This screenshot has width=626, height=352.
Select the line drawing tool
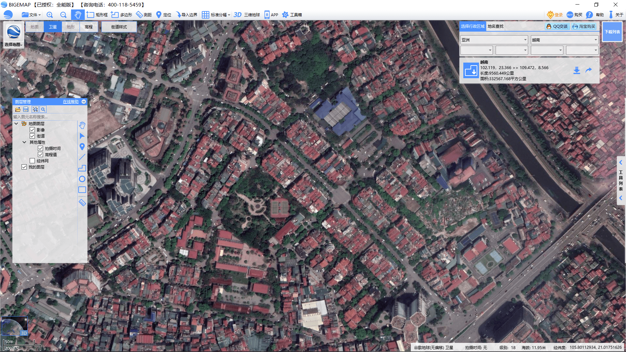(x=82, y=157)
